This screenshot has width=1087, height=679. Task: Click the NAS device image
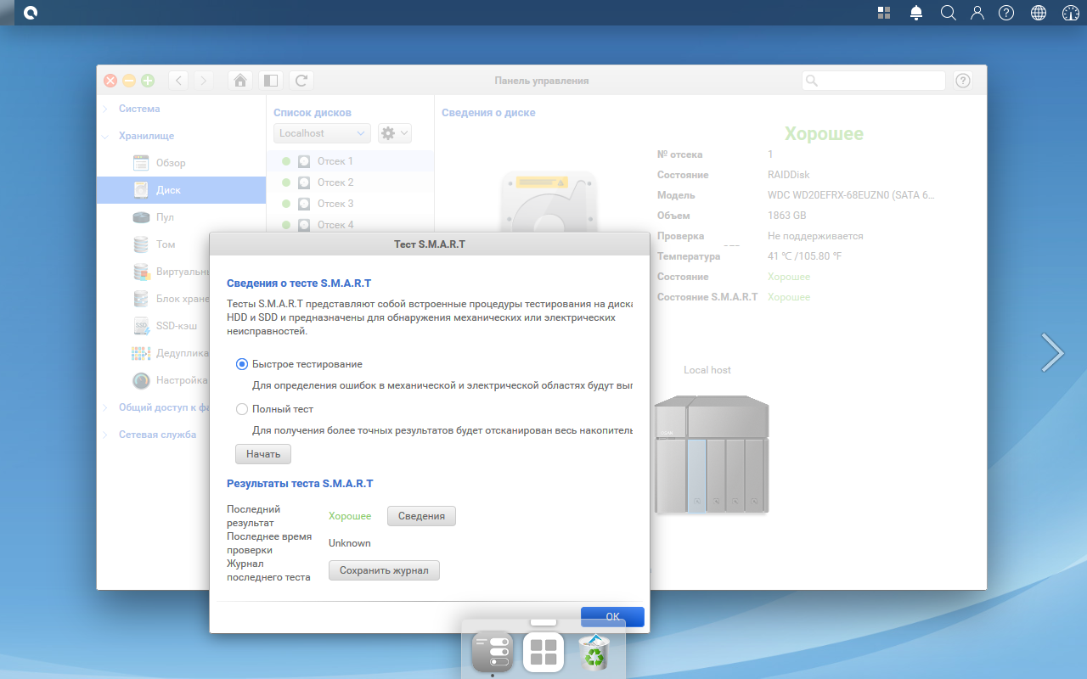coord(712,454)
